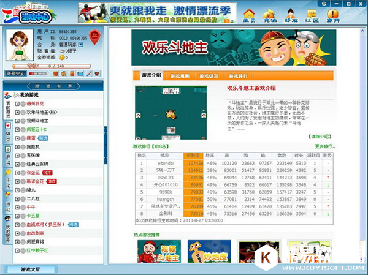Select 掼蛋 in game list
Image resolution: width=368 pixels, height=275 pixels.
tap(31, 138)
